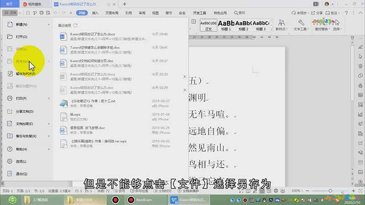Viewport: 365px width, 205px height.
Task: Click the 分享 share button
Action: [x=317, y=13]
